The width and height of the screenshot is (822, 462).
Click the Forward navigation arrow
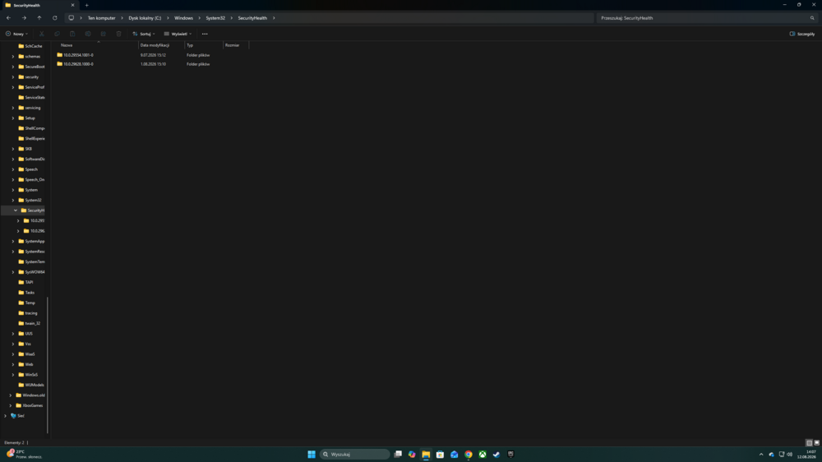click(24, 18)
